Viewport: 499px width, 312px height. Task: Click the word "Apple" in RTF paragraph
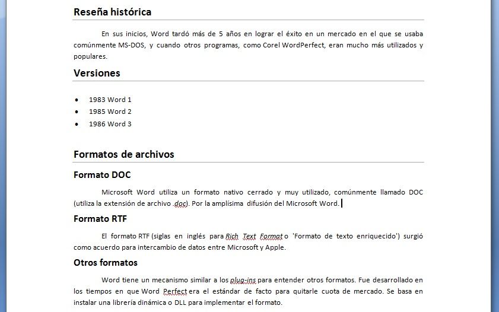(x=276, y=247)
